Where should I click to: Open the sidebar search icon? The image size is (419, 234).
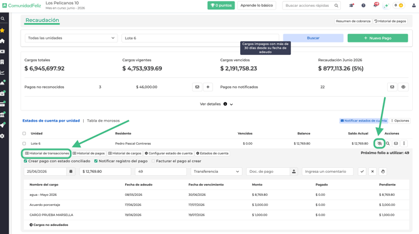[3, 19]
